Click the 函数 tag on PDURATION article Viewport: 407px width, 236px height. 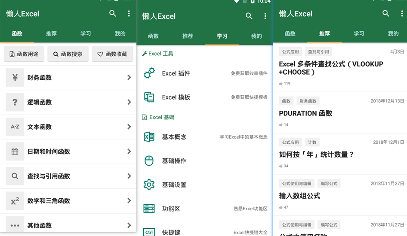click(x=286, y=101)
